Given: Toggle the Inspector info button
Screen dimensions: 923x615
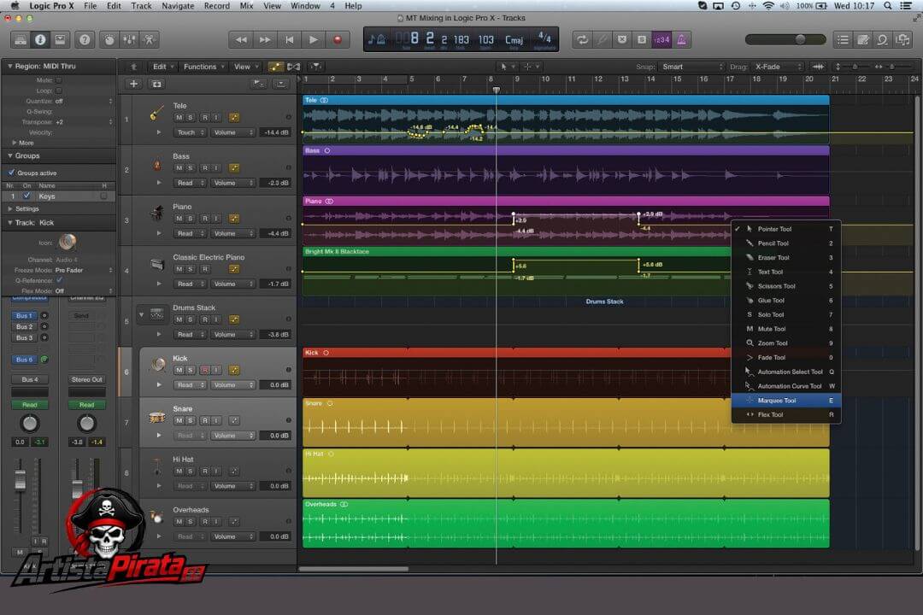Looking at the screenshot, I should [40, 40].
